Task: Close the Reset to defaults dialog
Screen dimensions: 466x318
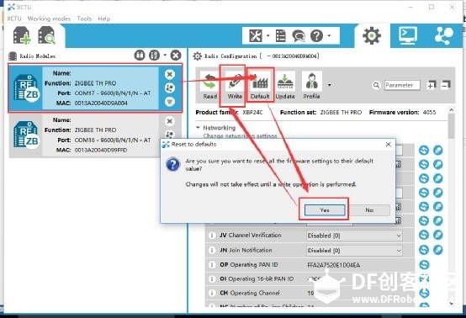Action: [388, 145]
